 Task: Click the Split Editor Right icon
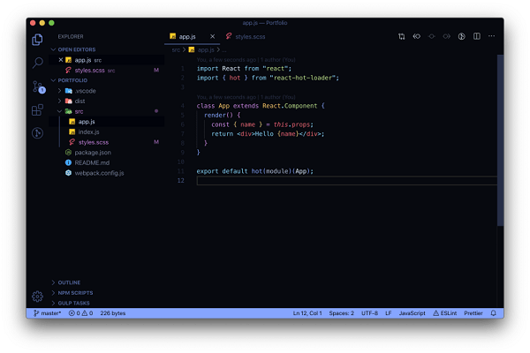click(477, 36)
